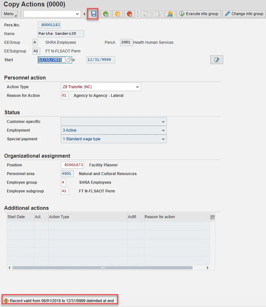
Task: Expand the command field dropdown arrow
Action: pos(77,14)
